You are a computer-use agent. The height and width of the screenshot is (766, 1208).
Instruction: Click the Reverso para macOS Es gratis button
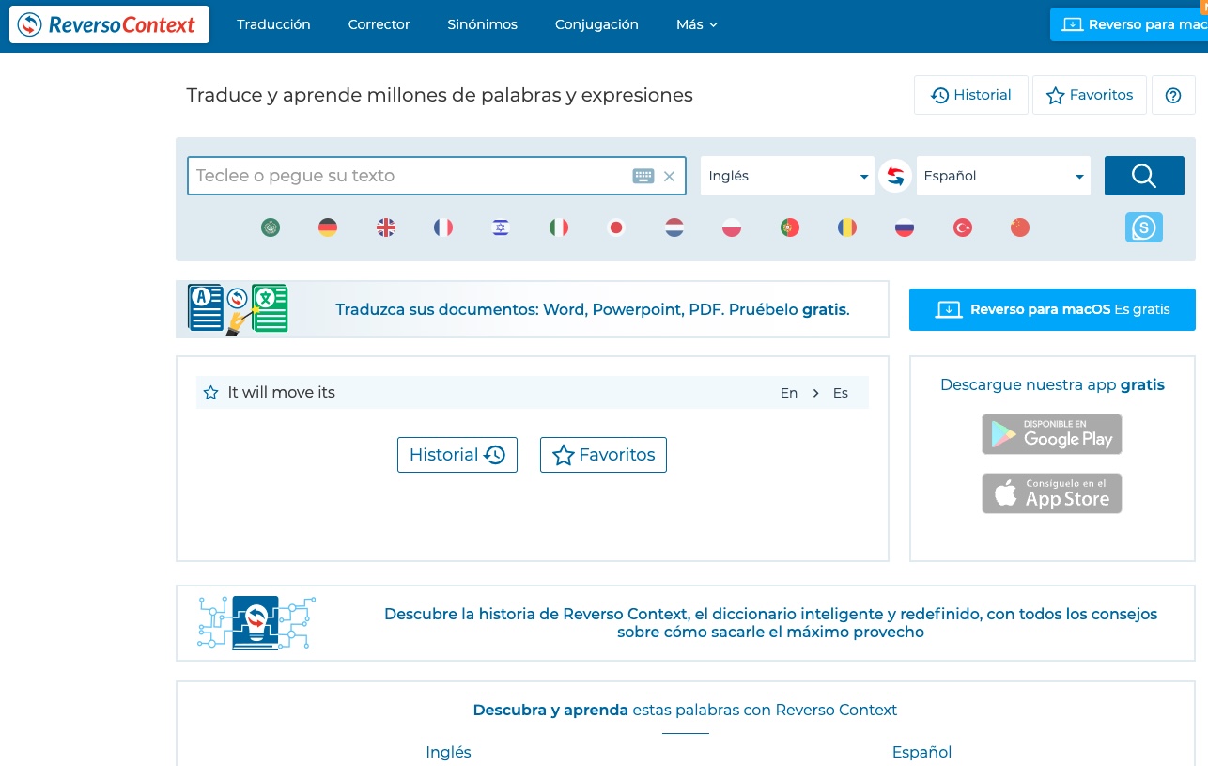coord(1052,310)
